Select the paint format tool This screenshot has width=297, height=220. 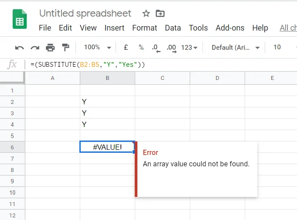pos(65,47)
